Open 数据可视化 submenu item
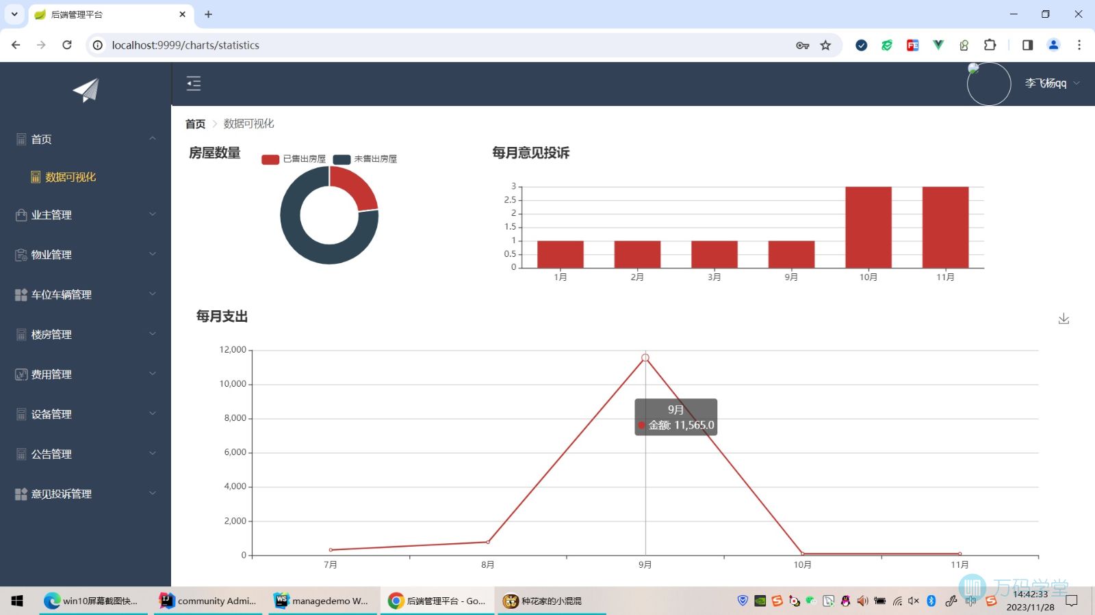Viewport: 1095px width, 615px height. point(86,177)
